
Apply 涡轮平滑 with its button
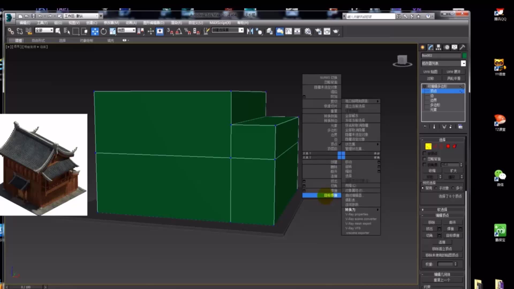(x=455, y=78)
